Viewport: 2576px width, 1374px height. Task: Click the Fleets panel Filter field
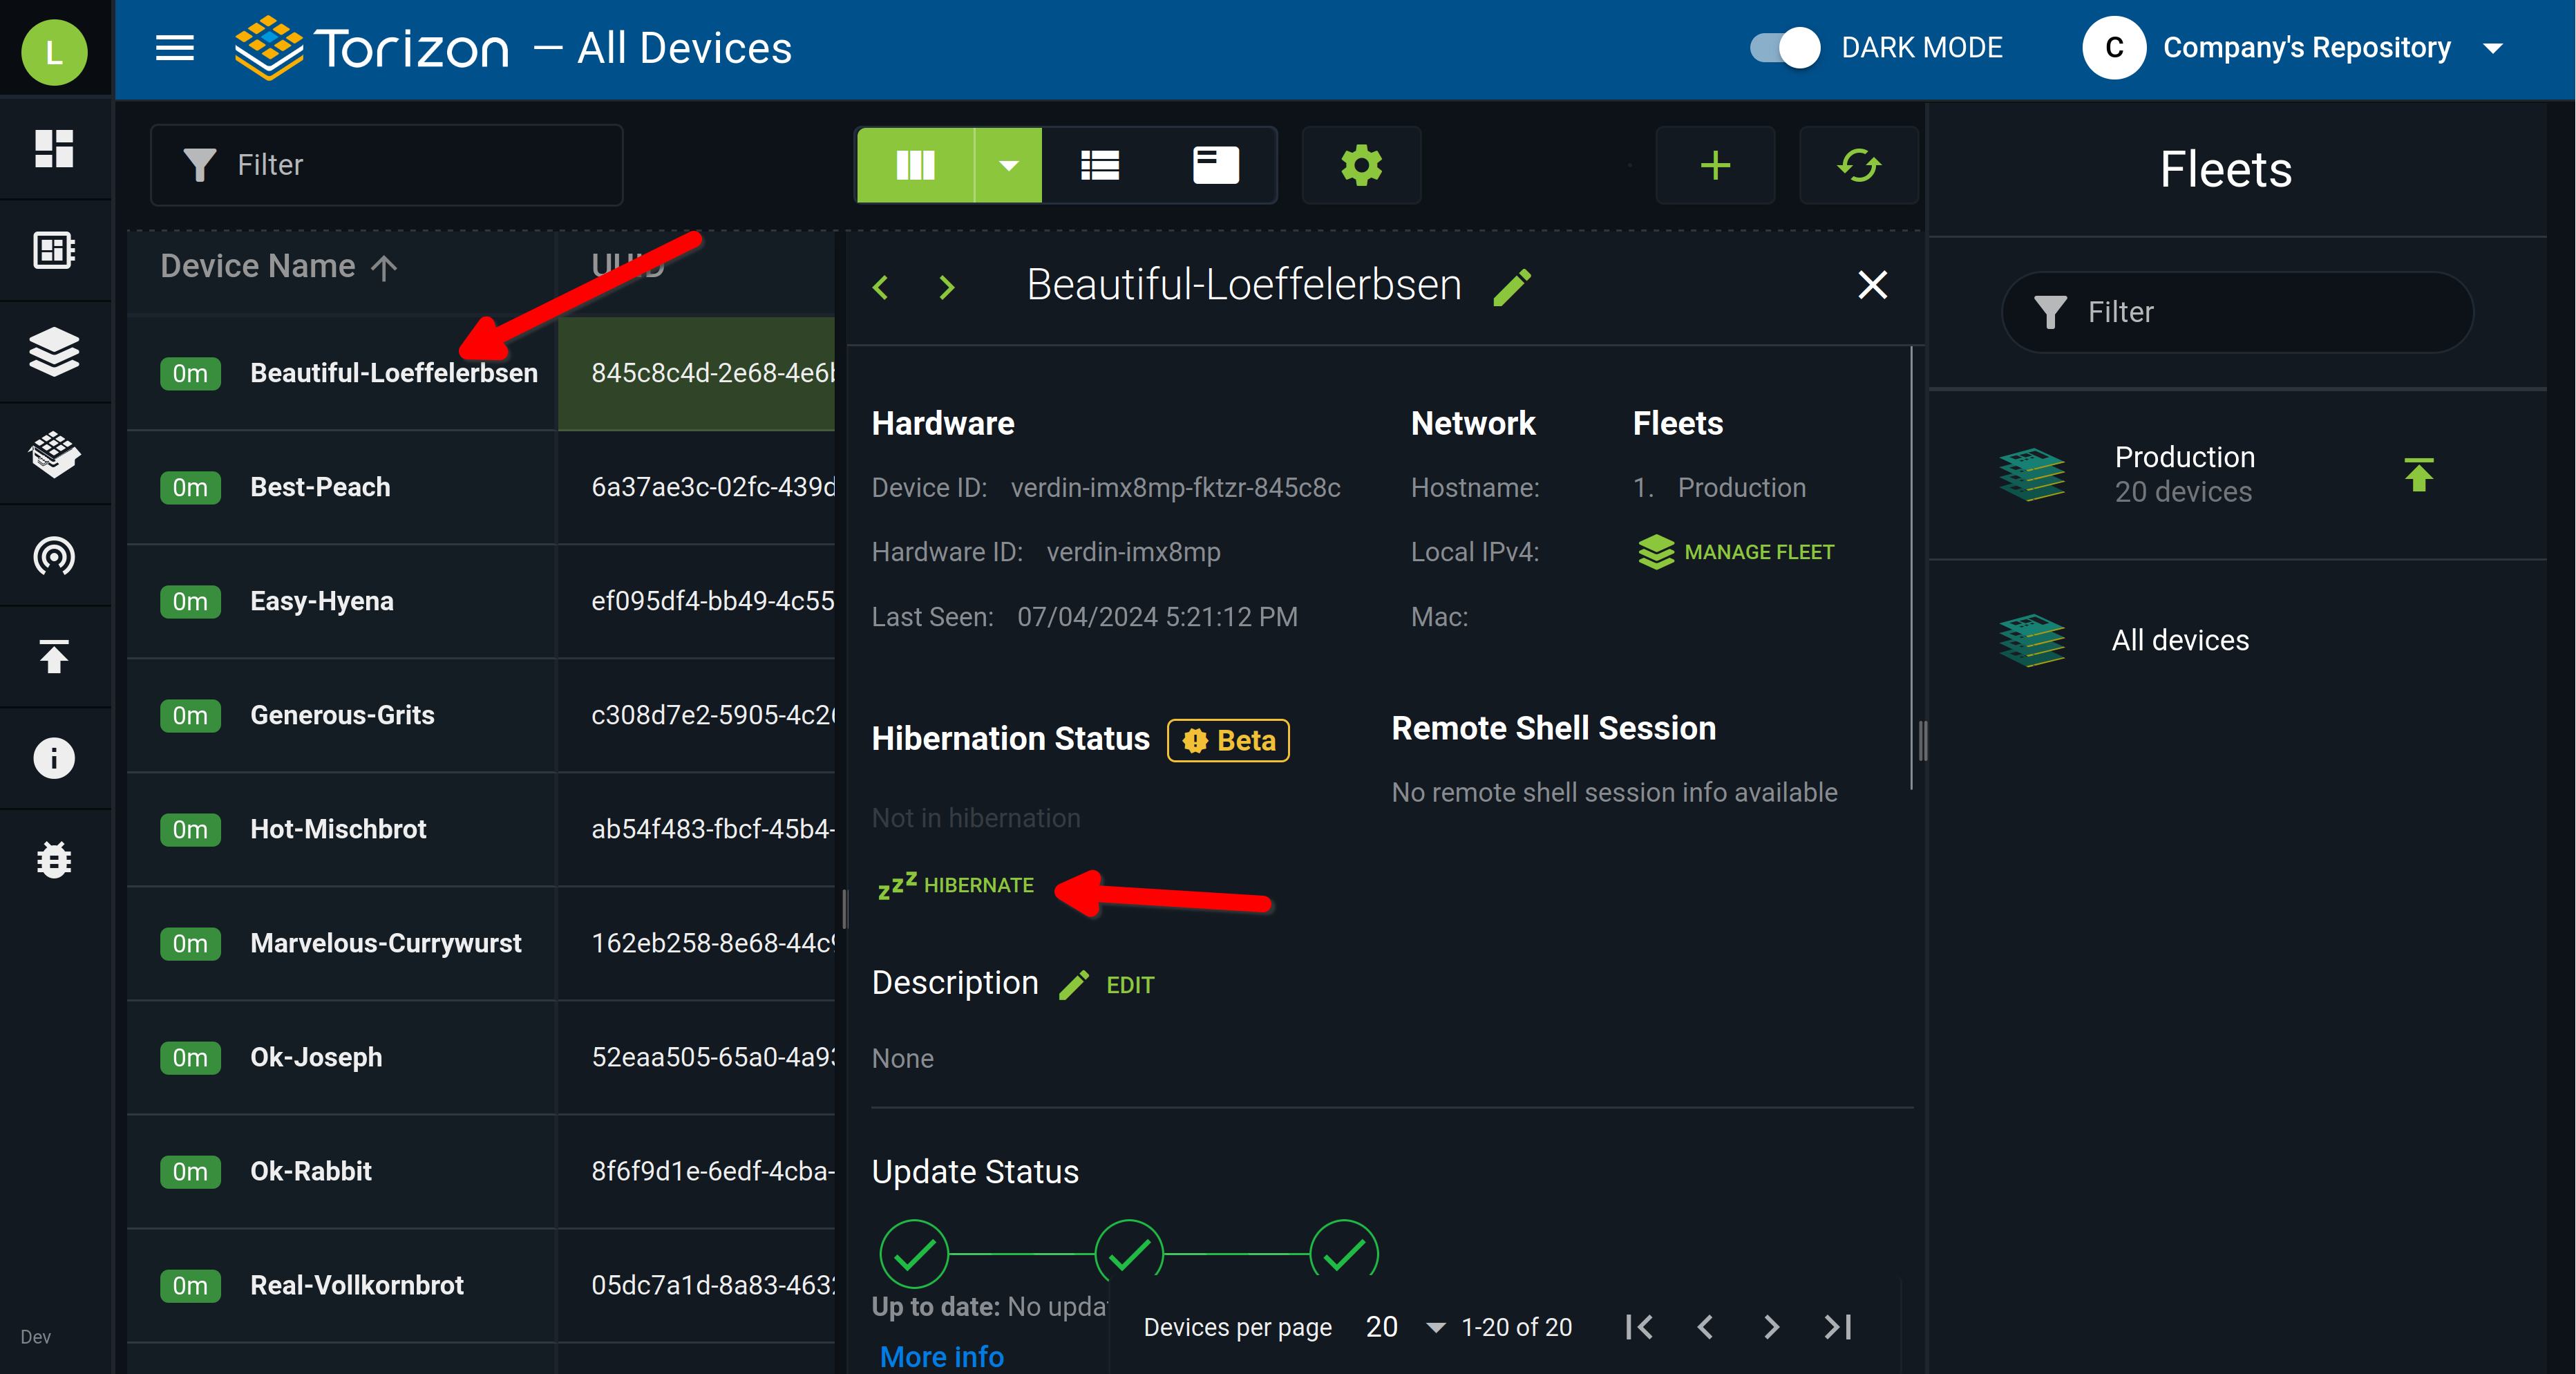tap(2237, 312)
